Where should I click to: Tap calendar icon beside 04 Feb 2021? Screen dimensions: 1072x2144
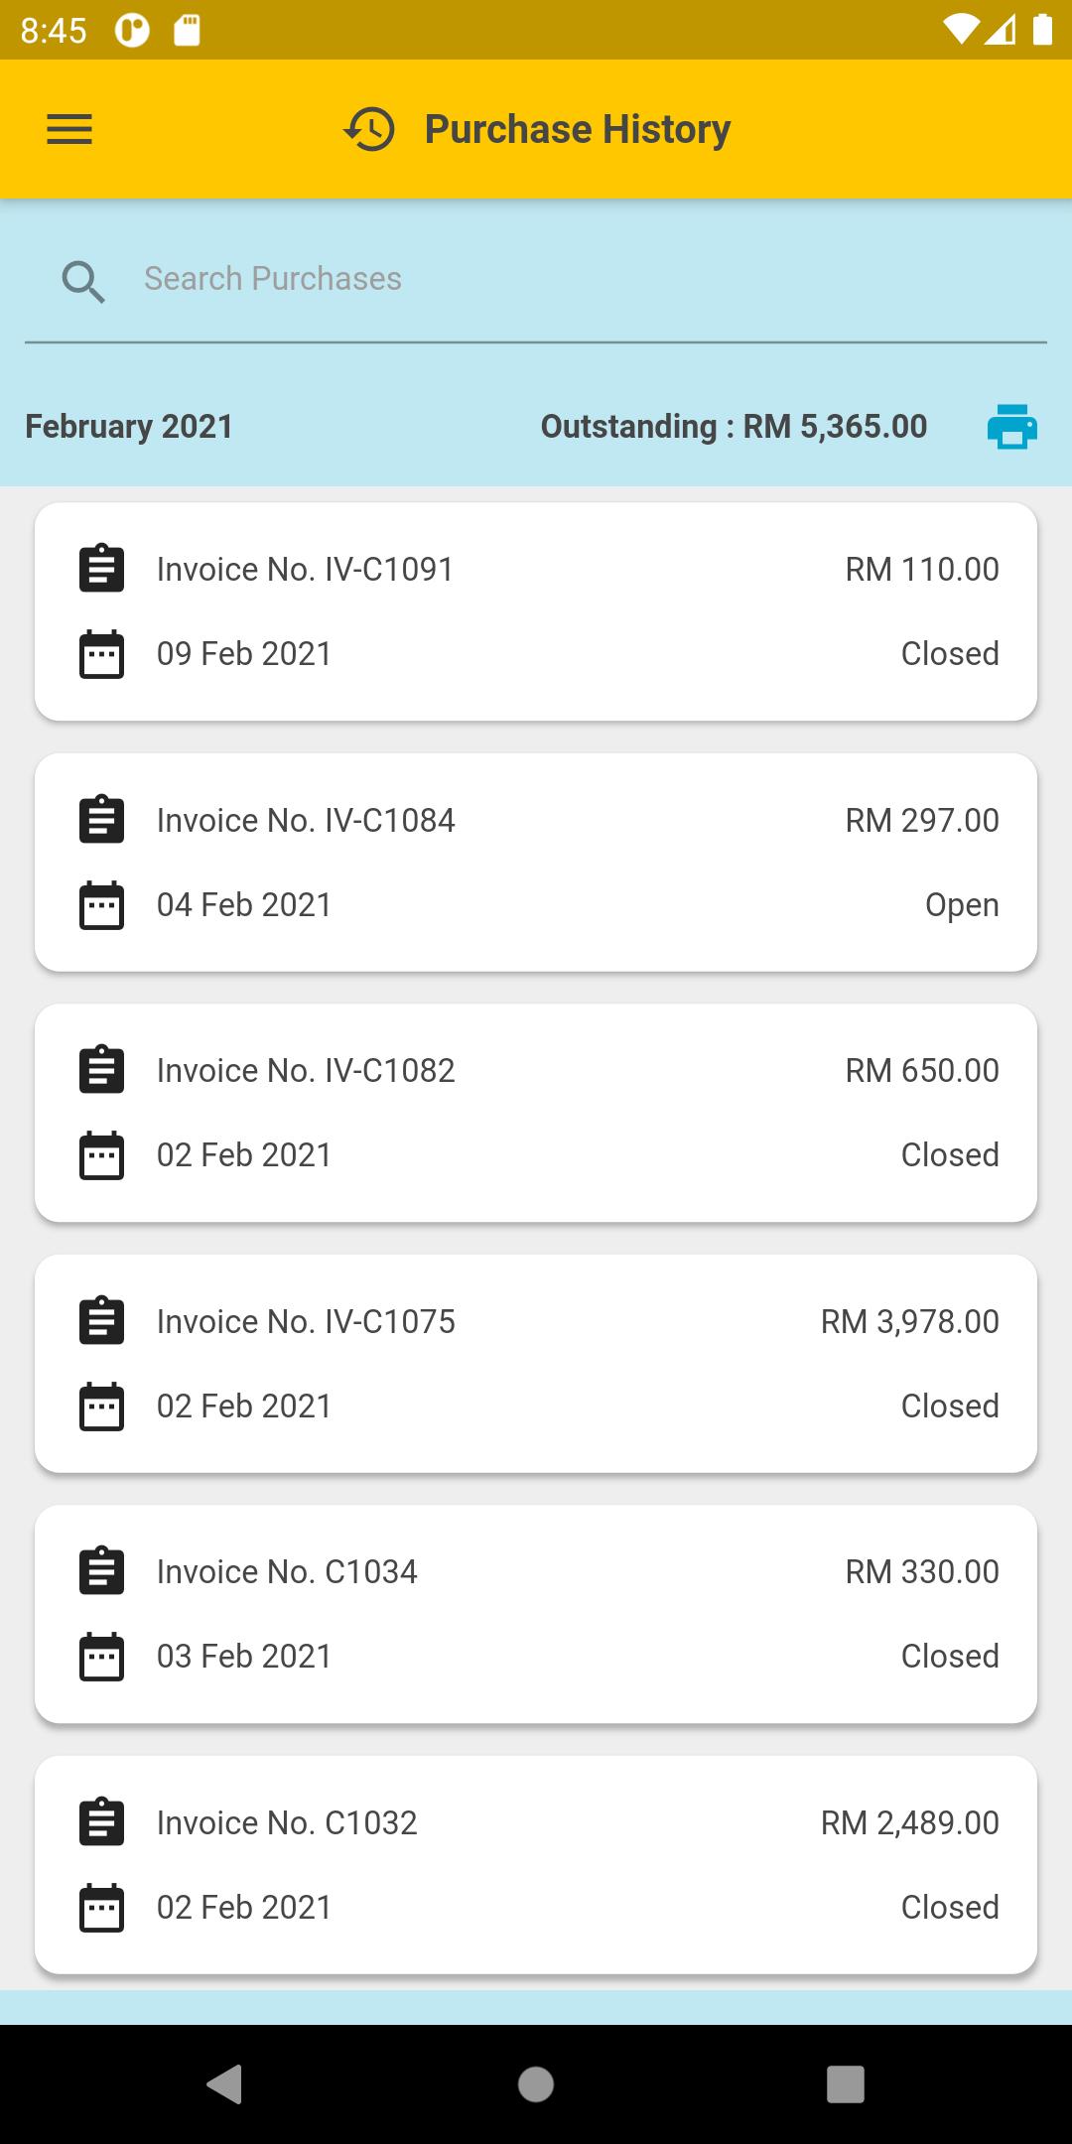(101, 905)
